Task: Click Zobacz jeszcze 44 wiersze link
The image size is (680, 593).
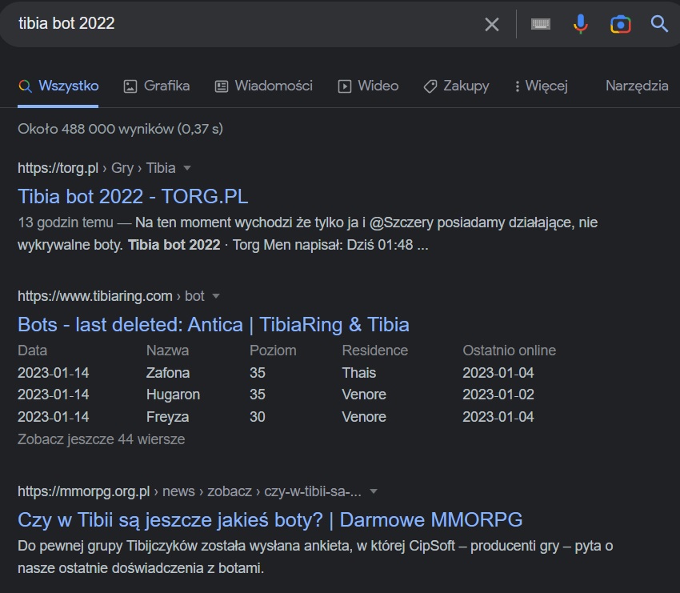Action: click(101, 439)
